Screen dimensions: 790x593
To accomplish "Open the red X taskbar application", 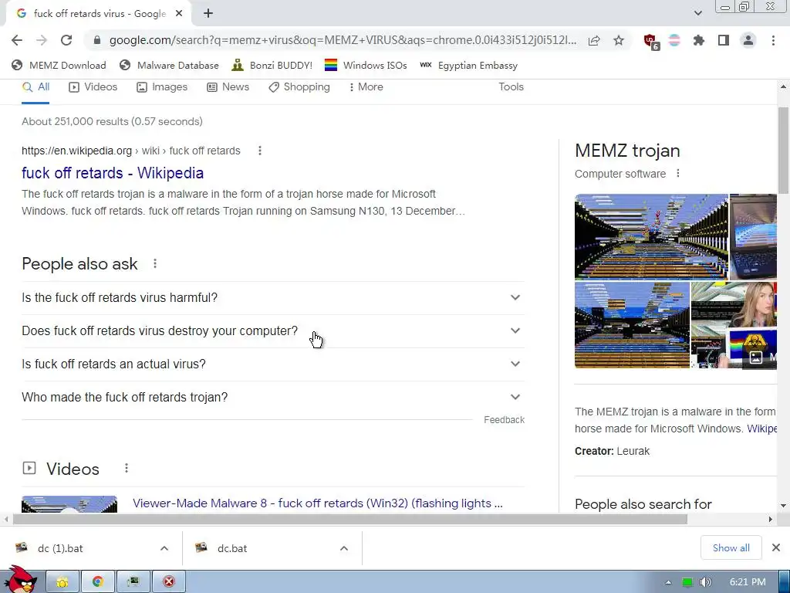I will 169,582.
